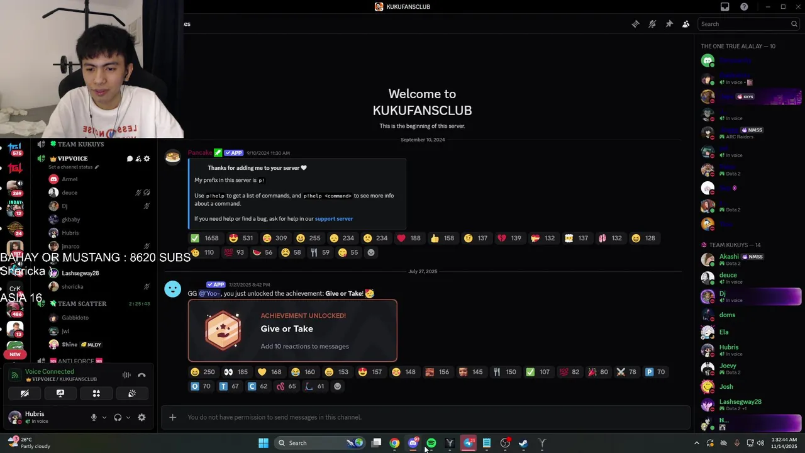Toggle letter C reaction with 62
This screenshot has width=805, height=453.
tap(258, 386)
